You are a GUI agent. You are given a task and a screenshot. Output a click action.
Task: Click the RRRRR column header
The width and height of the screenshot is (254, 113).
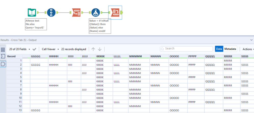(232, 56)
